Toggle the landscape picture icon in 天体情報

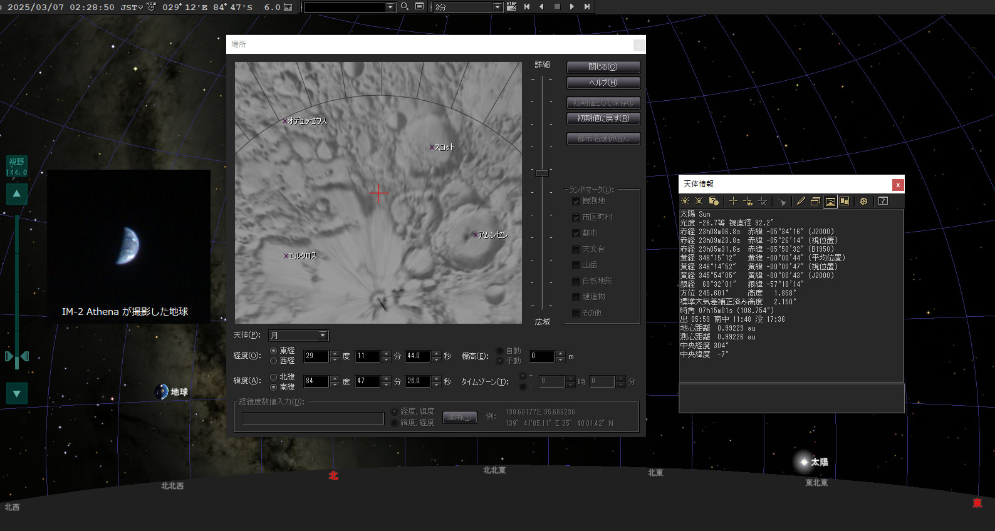[830, 201]
